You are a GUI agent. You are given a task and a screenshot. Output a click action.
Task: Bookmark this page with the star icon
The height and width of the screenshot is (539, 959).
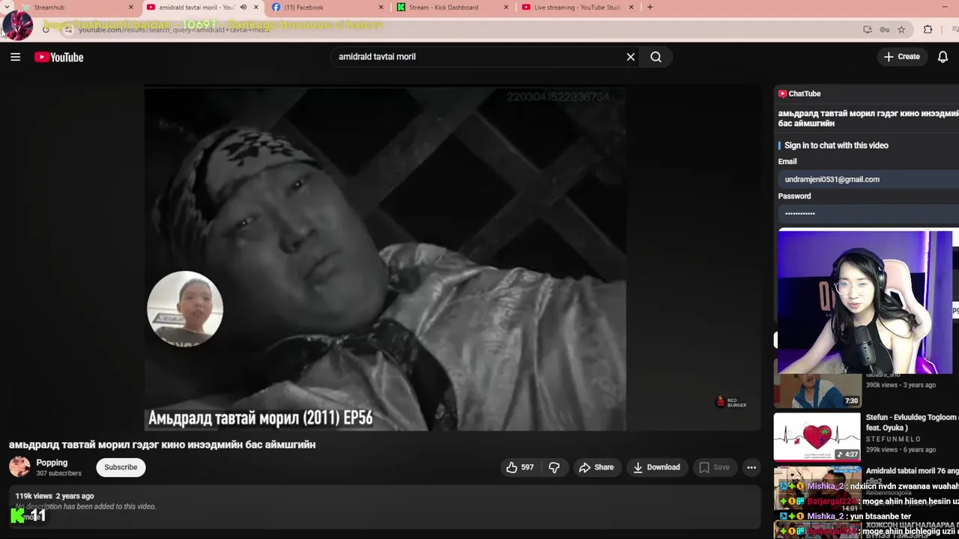pyautogui.click(x=901, y=30)
